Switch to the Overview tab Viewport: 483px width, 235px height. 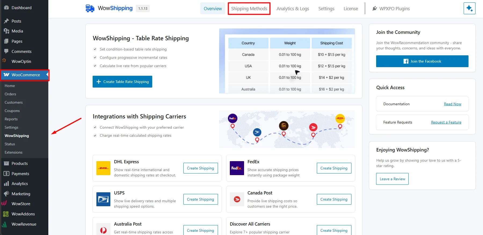point(213,9)
